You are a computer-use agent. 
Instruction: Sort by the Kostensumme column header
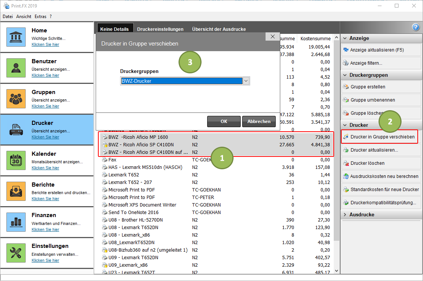(315, 38)
